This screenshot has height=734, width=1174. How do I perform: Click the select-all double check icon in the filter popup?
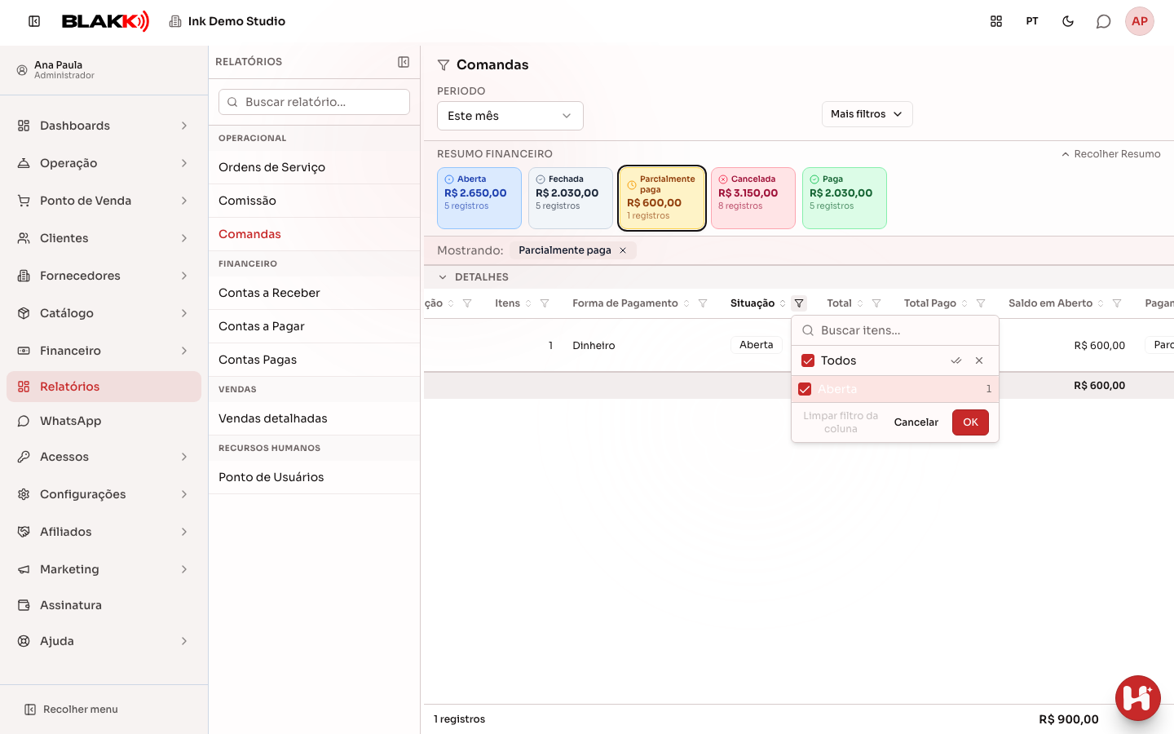pyautogui.click(x=956, y=360)
